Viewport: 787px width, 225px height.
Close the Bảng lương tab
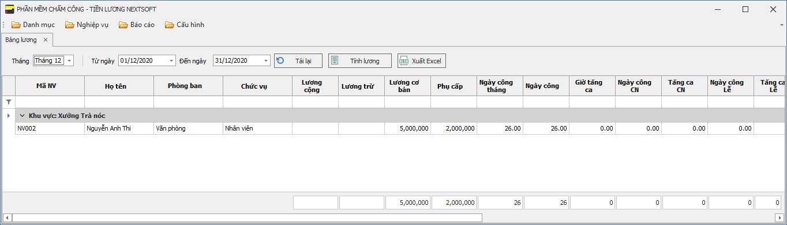pyautogui.click(x=45, y=40)
